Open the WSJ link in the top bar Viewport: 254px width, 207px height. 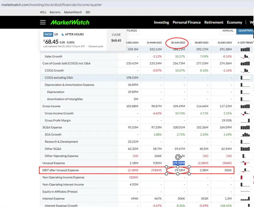(43, 12)
